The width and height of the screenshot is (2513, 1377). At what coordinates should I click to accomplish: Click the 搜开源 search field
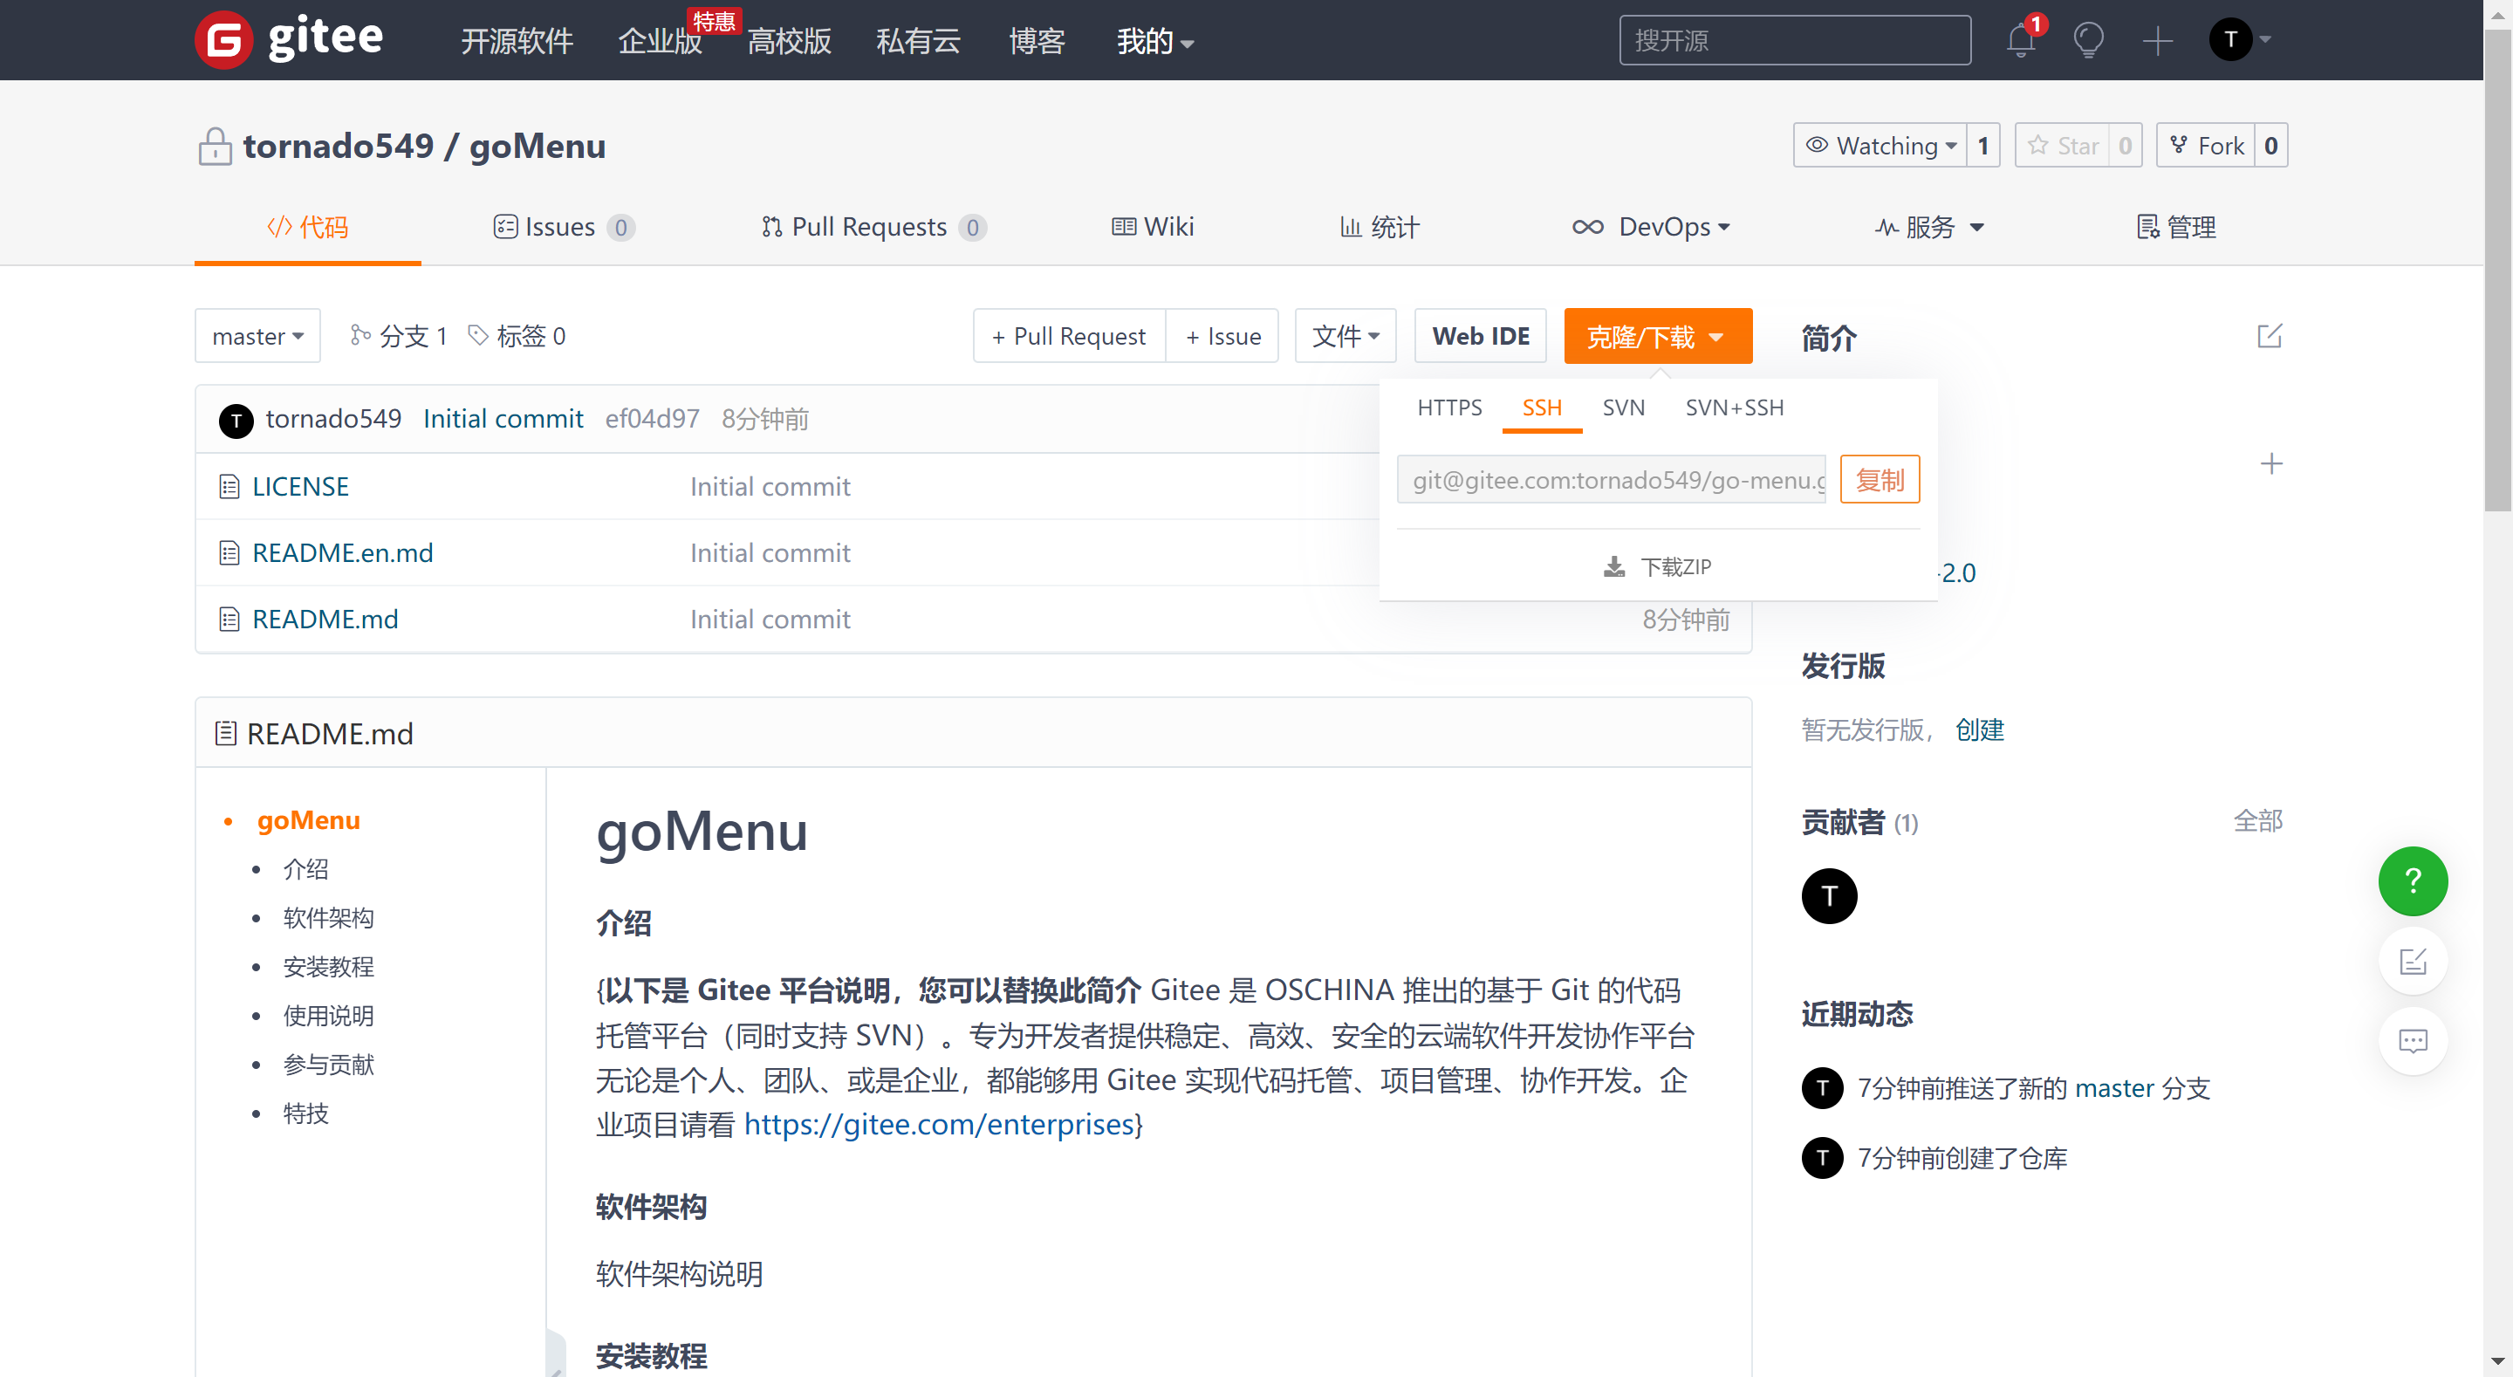[x=1795, y=40]
